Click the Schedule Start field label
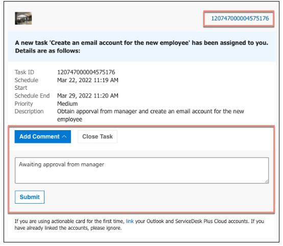Viewport: 283px width, 246px height. (x=27, y=84)
